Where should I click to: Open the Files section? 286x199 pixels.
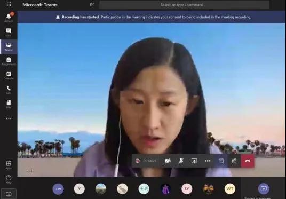coord(9,105)
